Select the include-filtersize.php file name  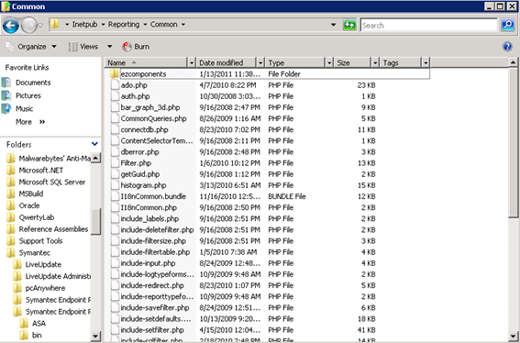click(153, 241)
